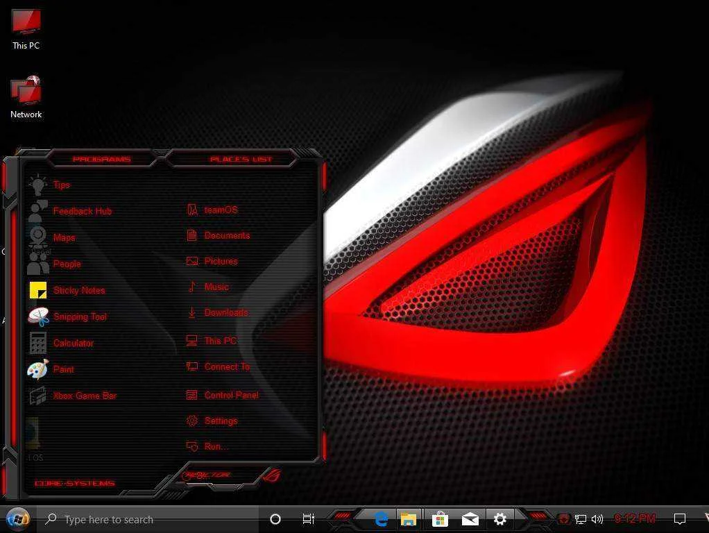This screenshot has height=533, width=709.
Task: Click the Start orb button
Action: [18, 518]
